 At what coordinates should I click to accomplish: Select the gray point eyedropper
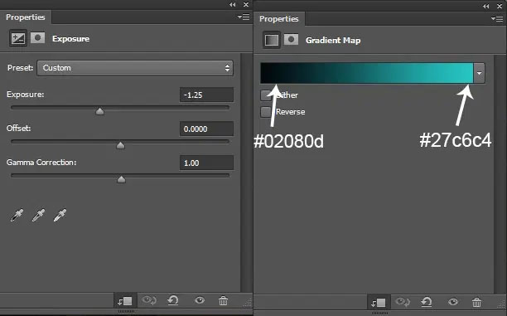tap(38, 216)
